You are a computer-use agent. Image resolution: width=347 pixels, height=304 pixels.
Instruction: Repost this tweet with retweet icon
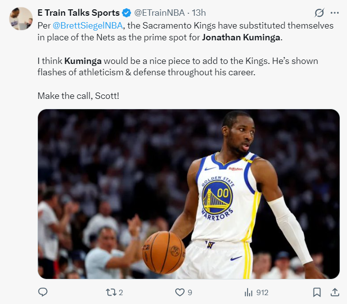tap(111, 292)
